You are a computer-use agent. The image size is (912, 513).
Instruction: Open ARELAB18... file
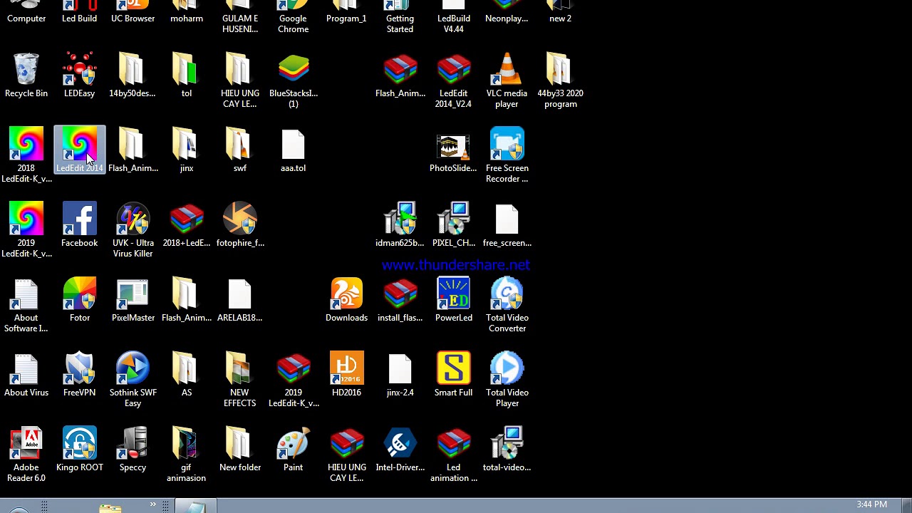tap(240, 300)
